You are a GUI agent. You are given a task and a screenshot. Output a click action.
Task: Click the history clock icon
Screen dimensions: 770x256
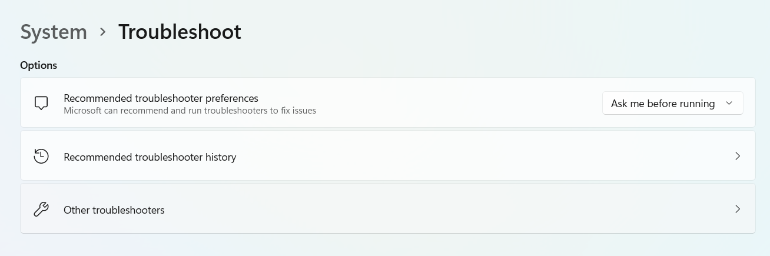point(41,157)
